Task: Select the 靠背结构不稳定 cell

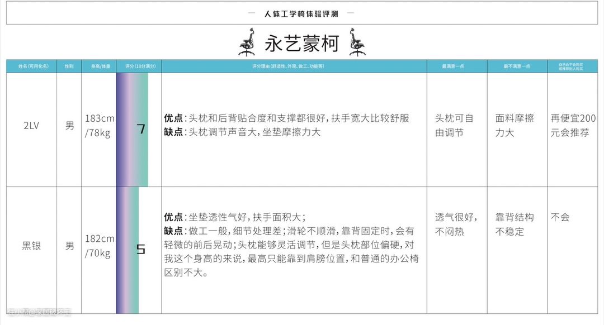Action: 515,224
